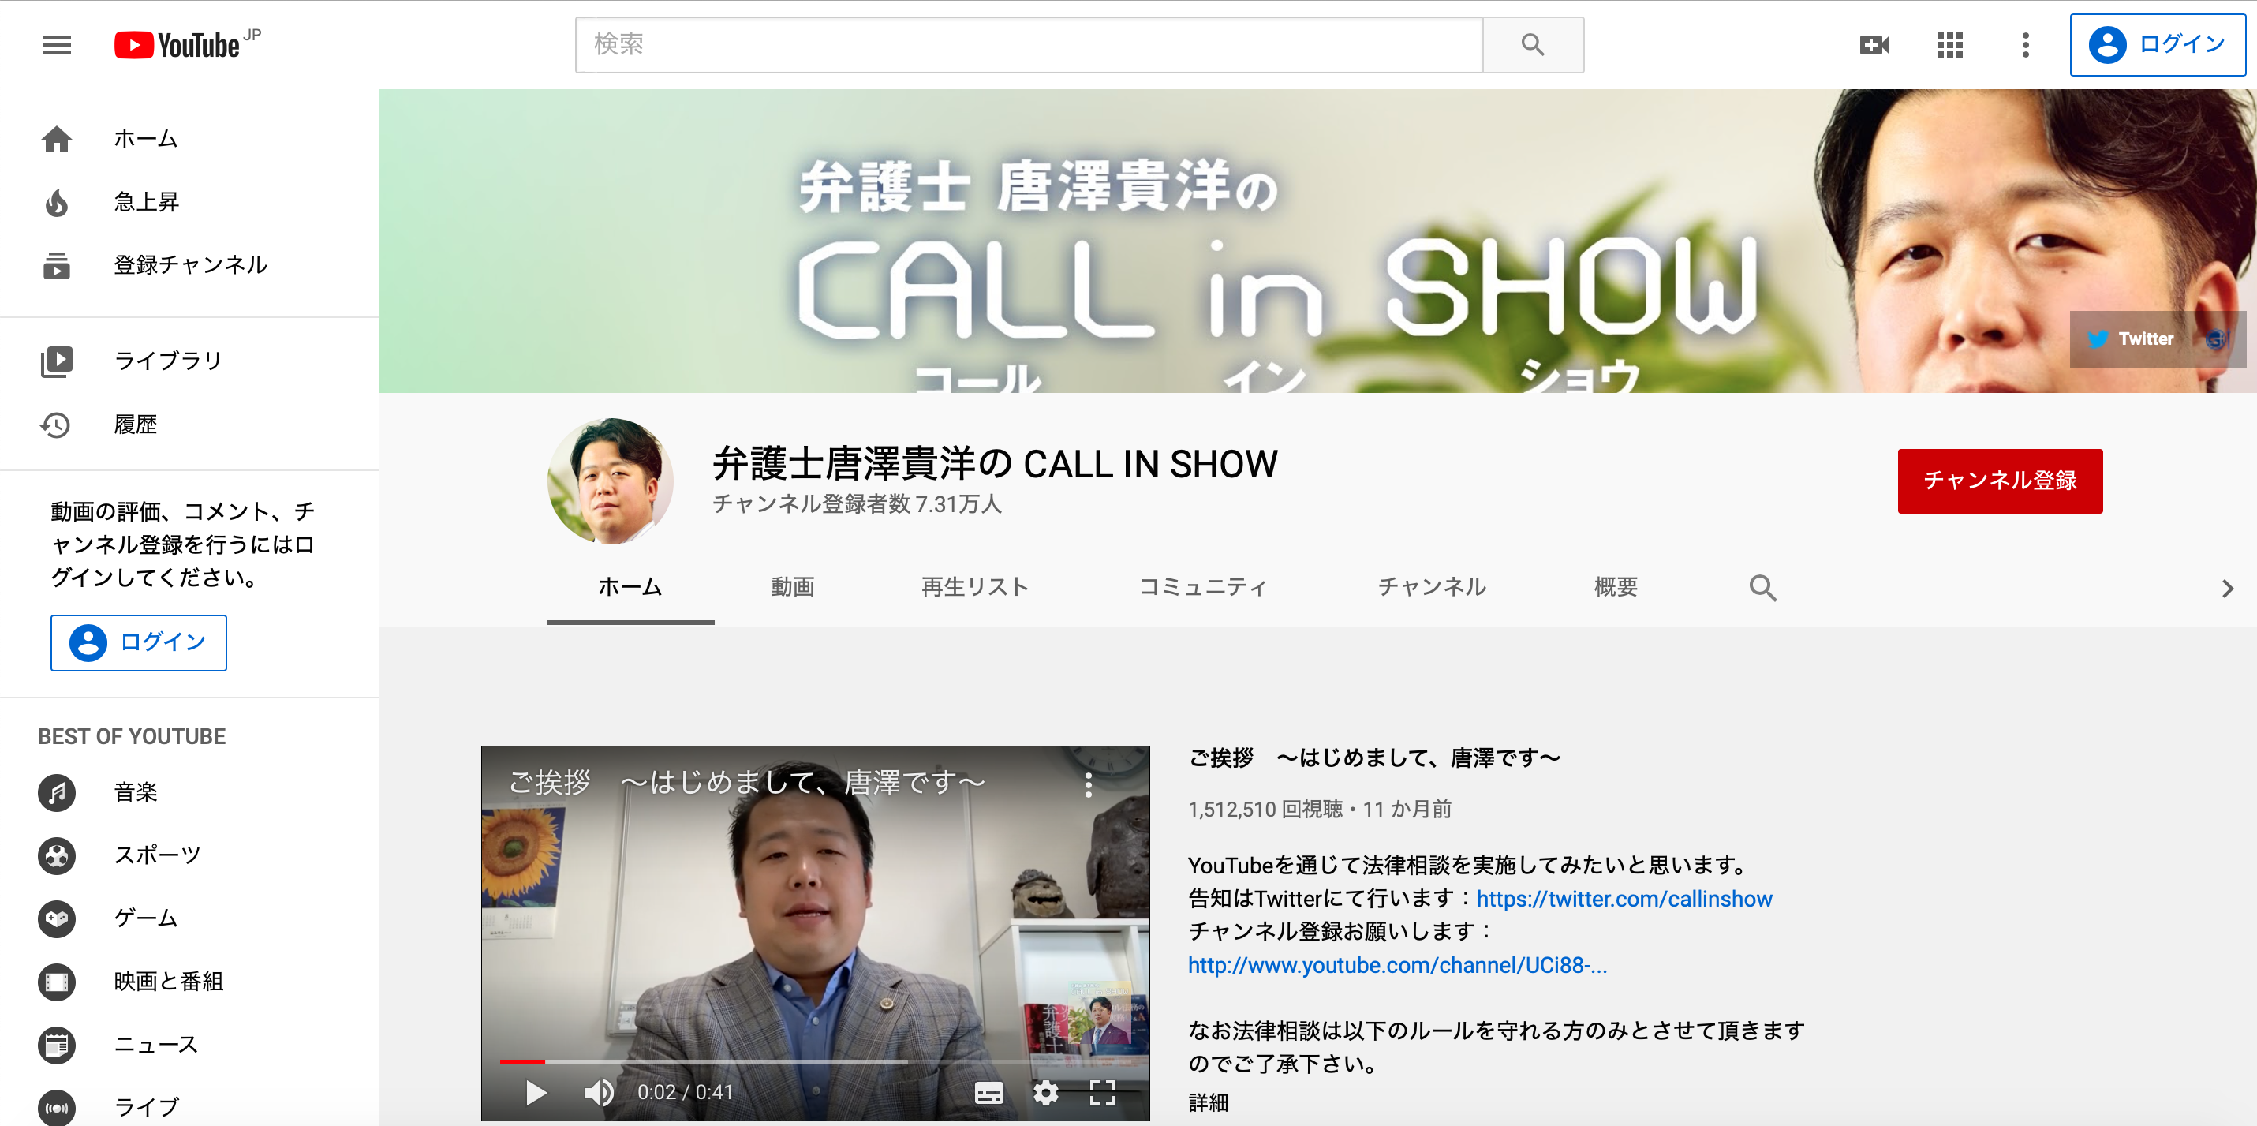Image resolution: width=2257 pixels, height=1126 pixels.
Task: Click the 映画と番組 film icon
Action: 57,982
